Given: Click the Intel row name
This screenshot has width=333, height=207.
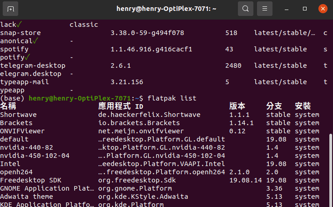Looking at the screenshot, I should (x=10, y=164).
